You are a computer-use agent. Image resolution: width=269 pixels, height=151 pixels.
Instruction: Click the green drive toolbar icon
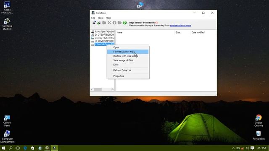[99, 23]
